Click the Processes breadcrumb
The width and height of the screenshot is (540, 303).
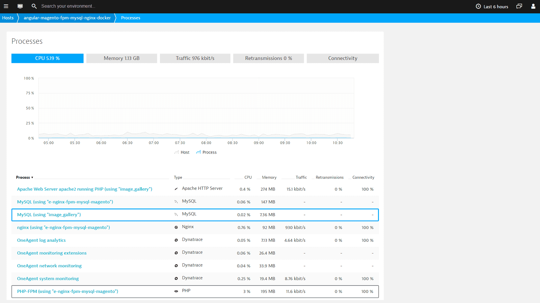coord(131,18)
